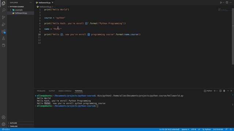
Task: Click helloworld.py in the breadcrumb bar
Action: click(x=45, y=7)
